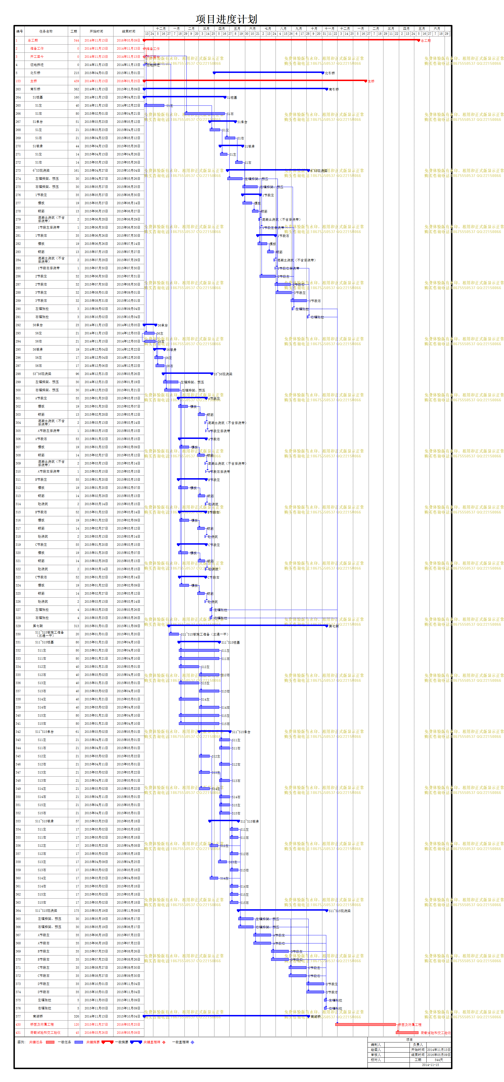This screenshot has height=1082, width=504.
Task: Select the 南引桥 task name in row 263
Action: (x=35, y=89)
